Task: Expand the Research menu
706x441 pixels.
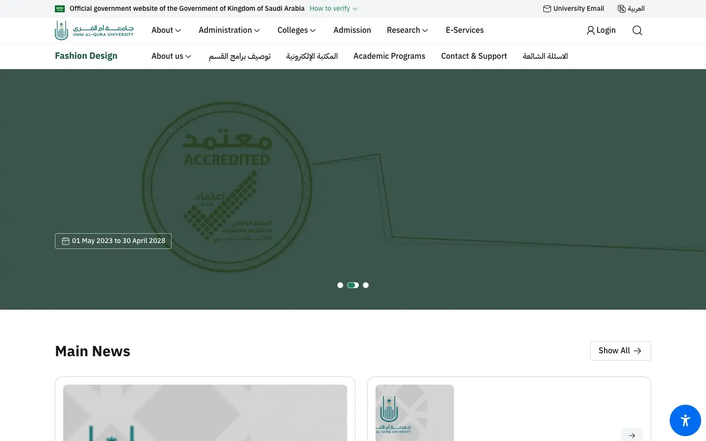Action: pos(407,30)
